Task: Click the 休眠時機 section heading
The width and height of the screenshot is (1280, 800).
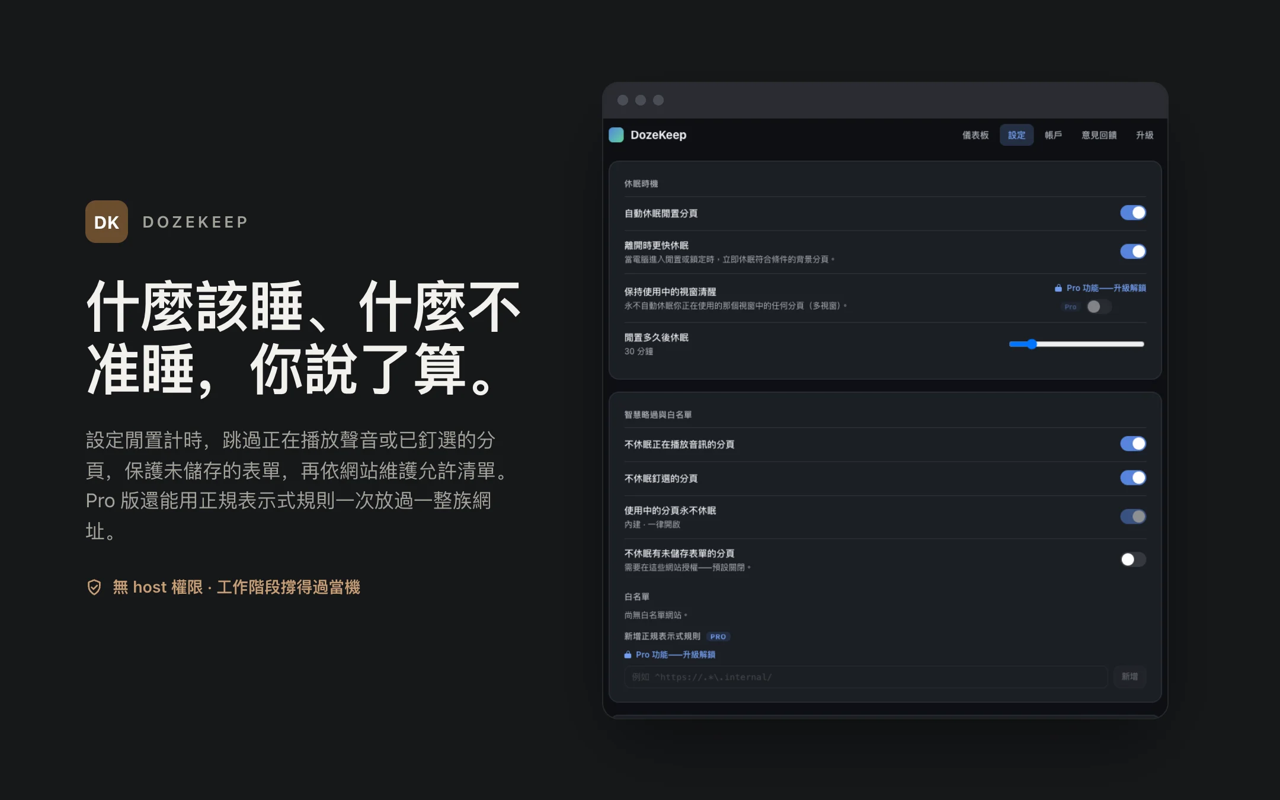Action: click(x=641, y=184)
